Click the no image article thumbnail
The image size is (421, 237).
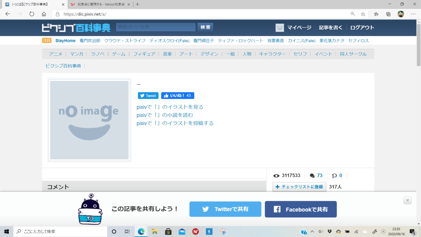pyautogui.click(x=89, y=120)
